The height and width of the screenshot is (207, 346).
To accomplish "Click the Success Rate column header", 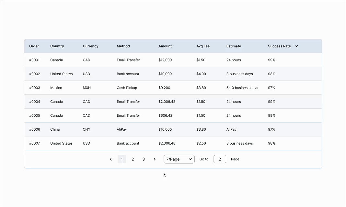I will [279, 46].
